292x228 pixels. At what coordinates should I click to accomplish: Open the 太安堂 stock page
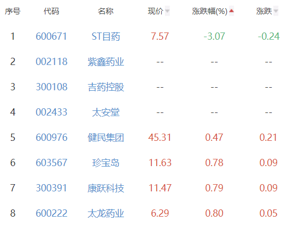point(105,112)
